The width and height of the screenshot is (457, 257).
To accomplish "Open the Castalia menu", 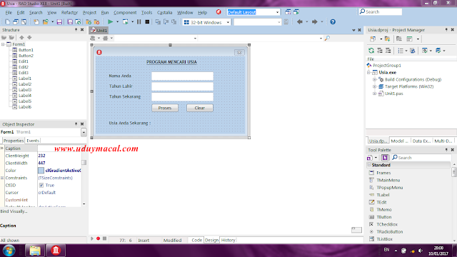I will (x=165, y=13).
